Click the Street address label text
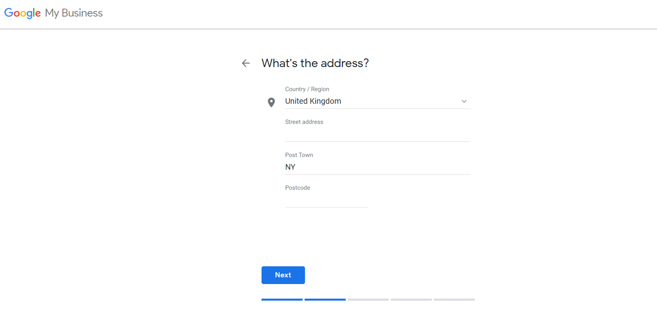This screenshot has height=316, width=657. (x=304, y=122)
